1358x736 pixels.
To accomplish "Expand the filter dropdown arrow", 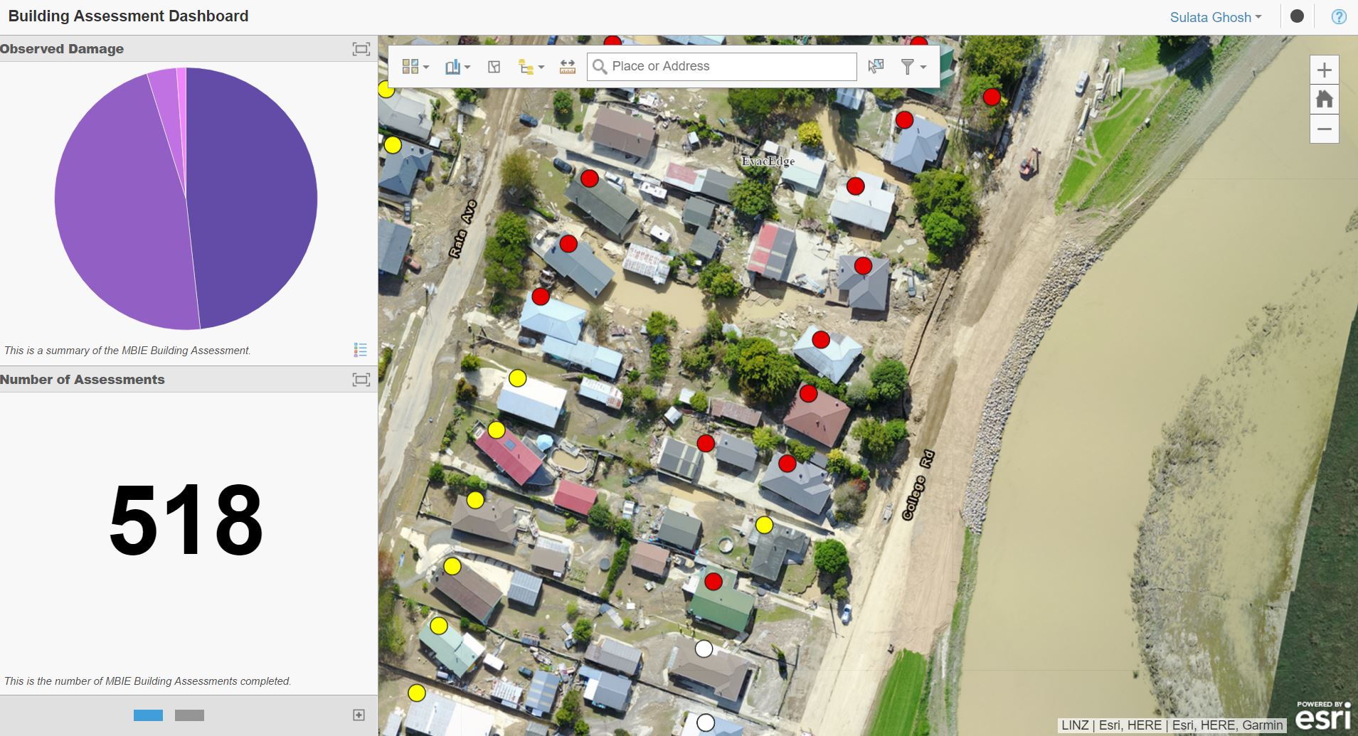I will click(x=923, y=67).
